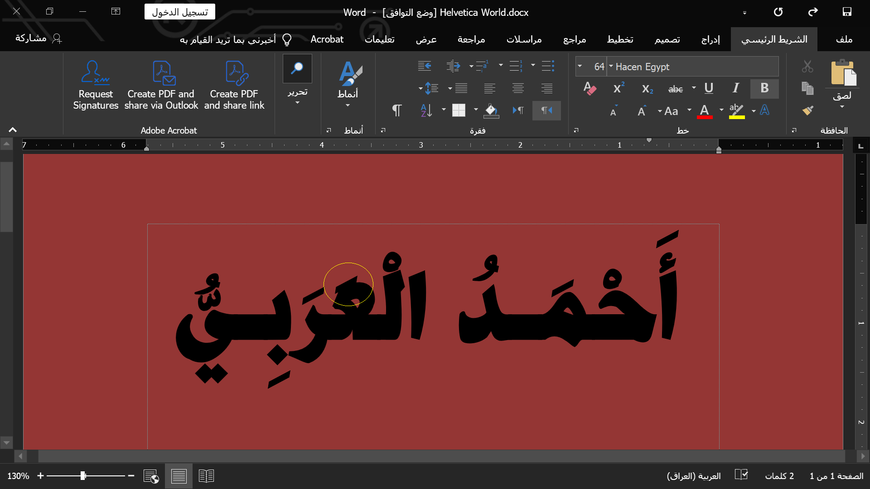The width and height of the screenshot is (870, 489).
Task: Click the Format Painter brush icon
Action: (x=807, y=110)
